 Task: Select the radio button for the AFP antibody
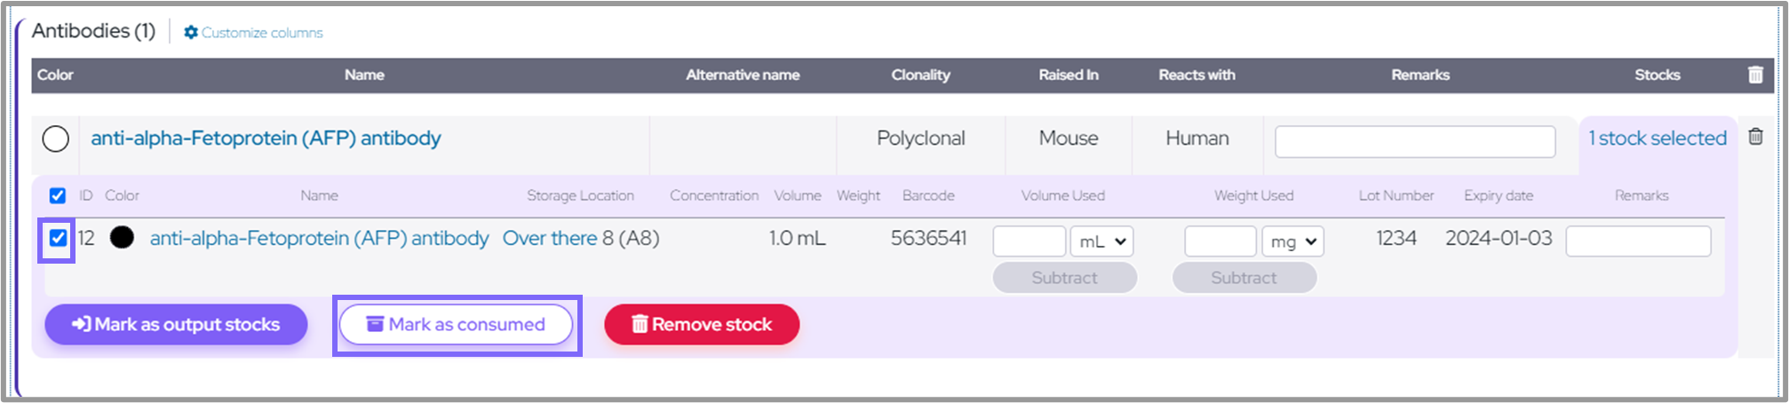[x=56, y=138]
